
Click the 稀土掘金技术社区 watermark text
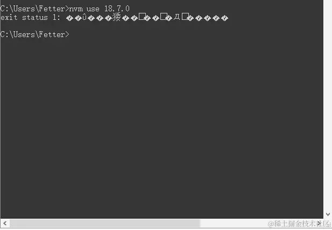(299, 224)
